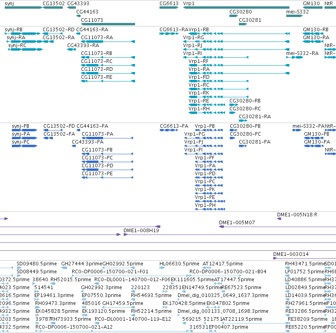Click protein CG6613-PA
336x333 pixels.
pyautogui.click(x=174, y=126)
